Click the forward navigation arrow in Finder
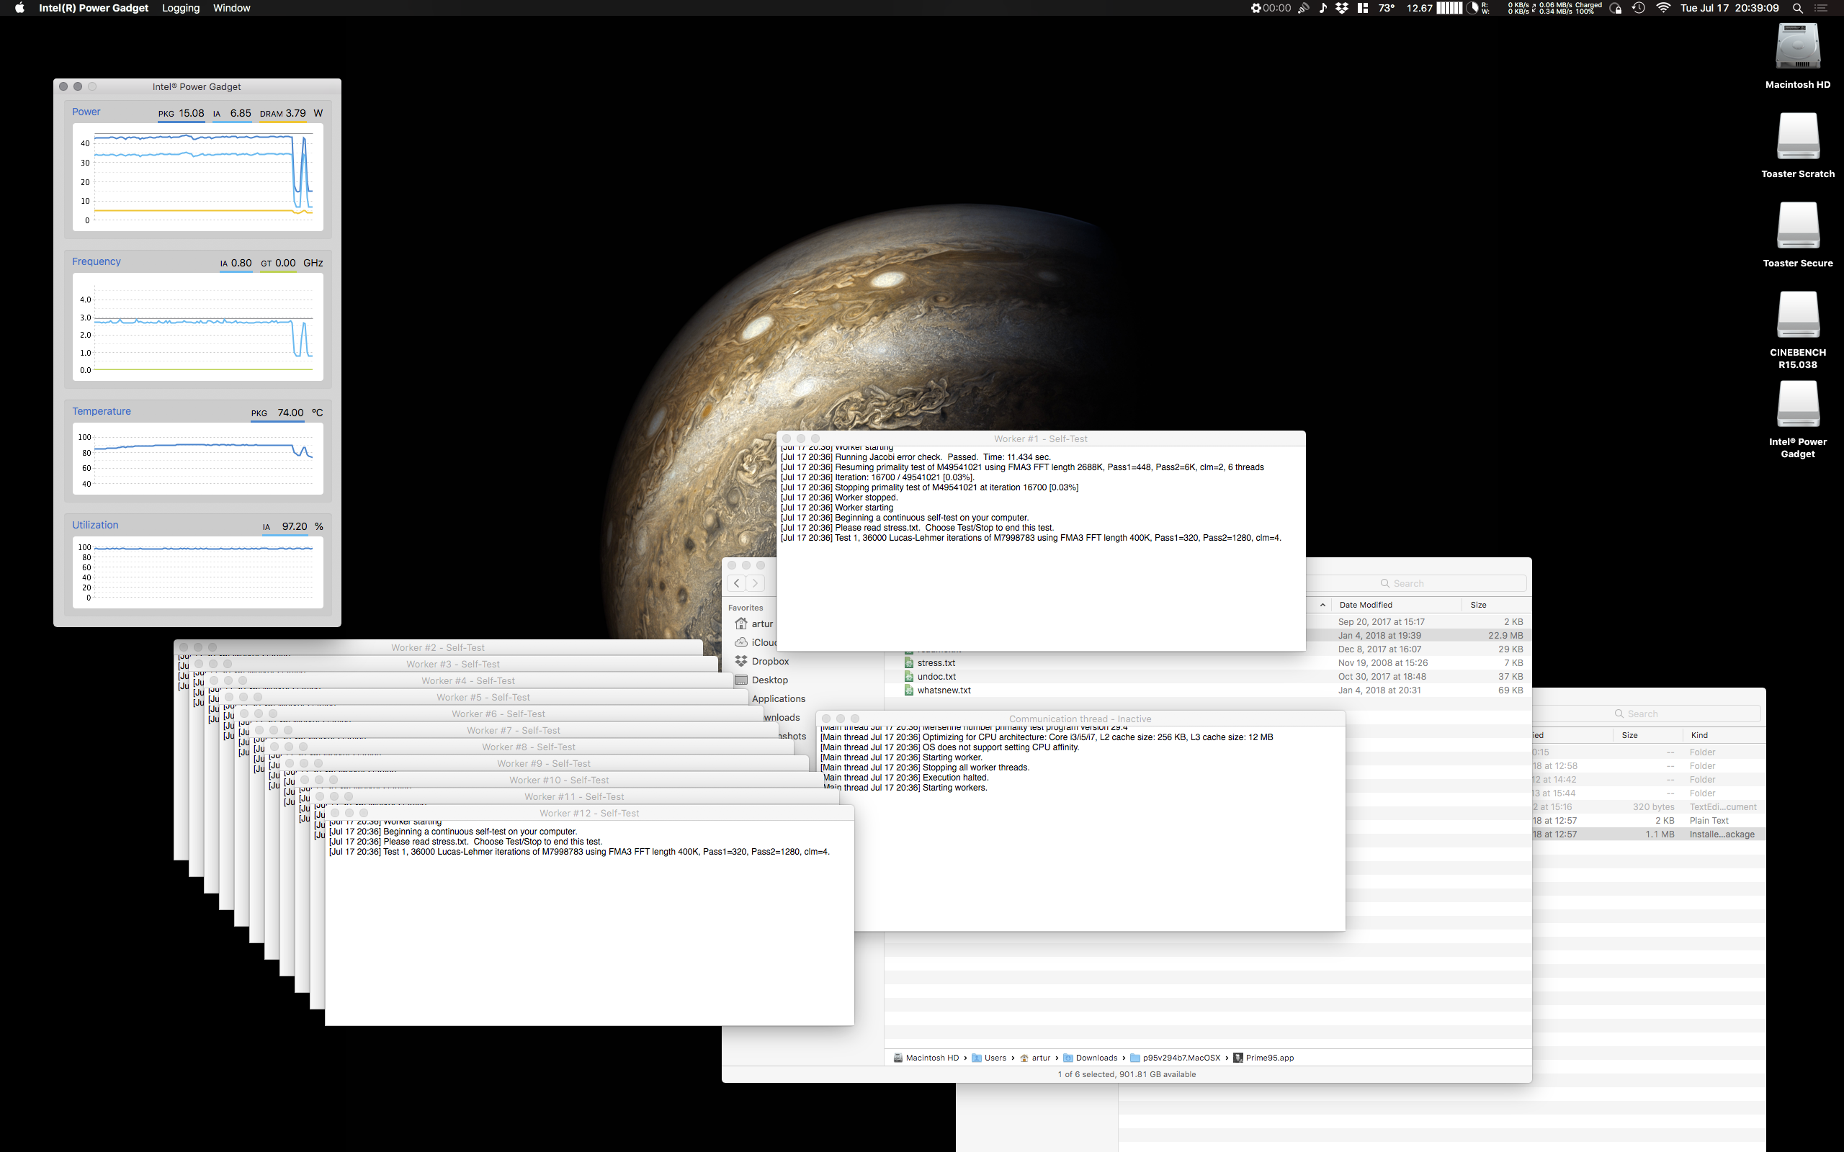Image resolution: width=1844 pixels, height=1152 pixels. pos(754,582)
